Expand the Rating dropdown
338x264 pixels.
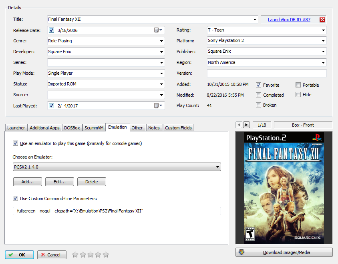(323, 30)
